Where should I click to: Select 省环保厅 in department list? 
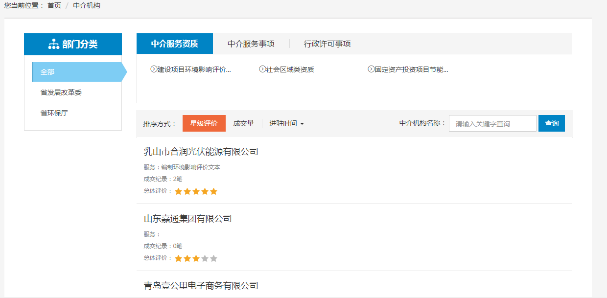pyautogui.click(x=54, y=113)
